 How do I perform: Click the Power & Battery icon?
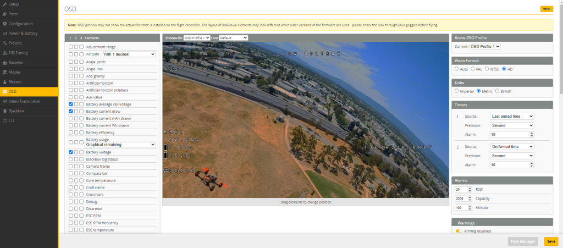(5, 33)
